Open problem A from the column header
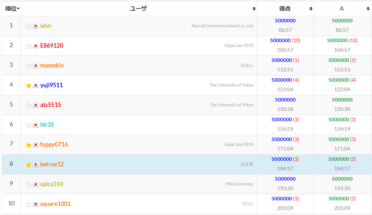This screenshot has height=215, width=372. tap(341, 9)
